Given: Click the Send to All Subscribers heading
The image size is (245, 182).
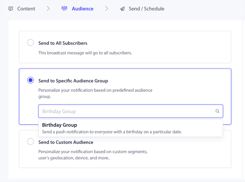Looking at the screenshot, I should [x=63, y=43].
